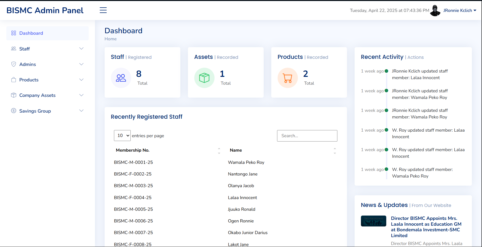Open the entries per page dropdown

click(122, 136)
